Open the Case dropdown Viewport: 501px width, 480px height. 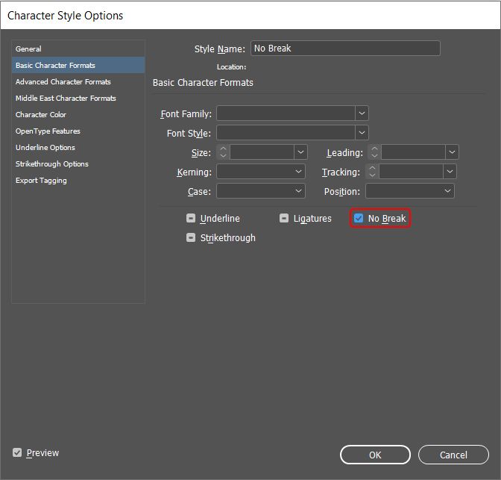pyautogui.click(x=261, y=191)
